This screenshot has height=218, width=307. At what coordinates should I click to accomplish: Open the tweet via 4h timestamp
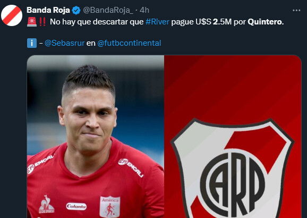(144, 10)
